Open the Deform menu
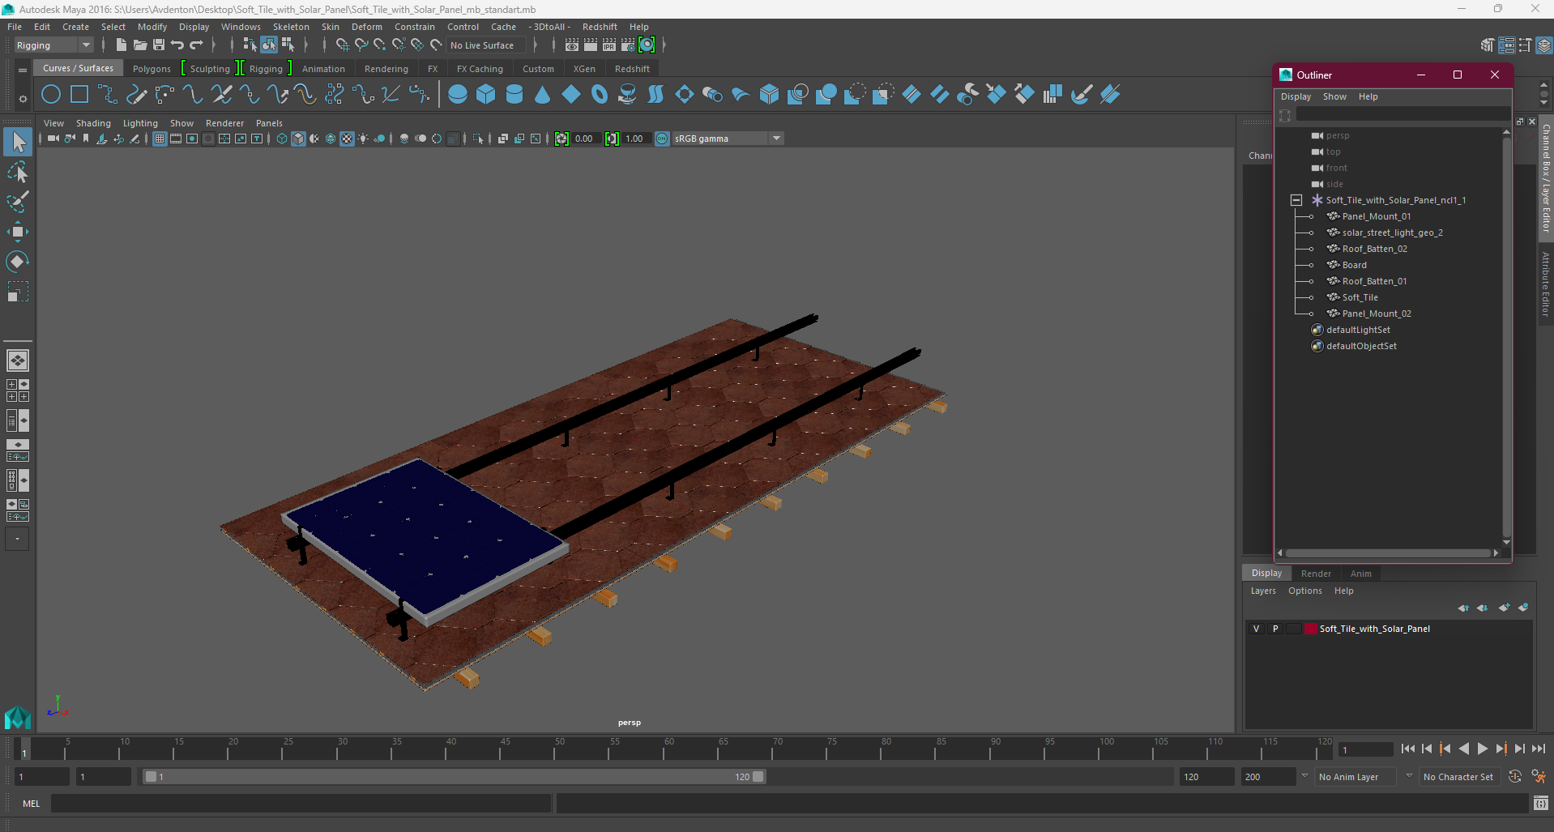1554x832 pixels. 366,27
